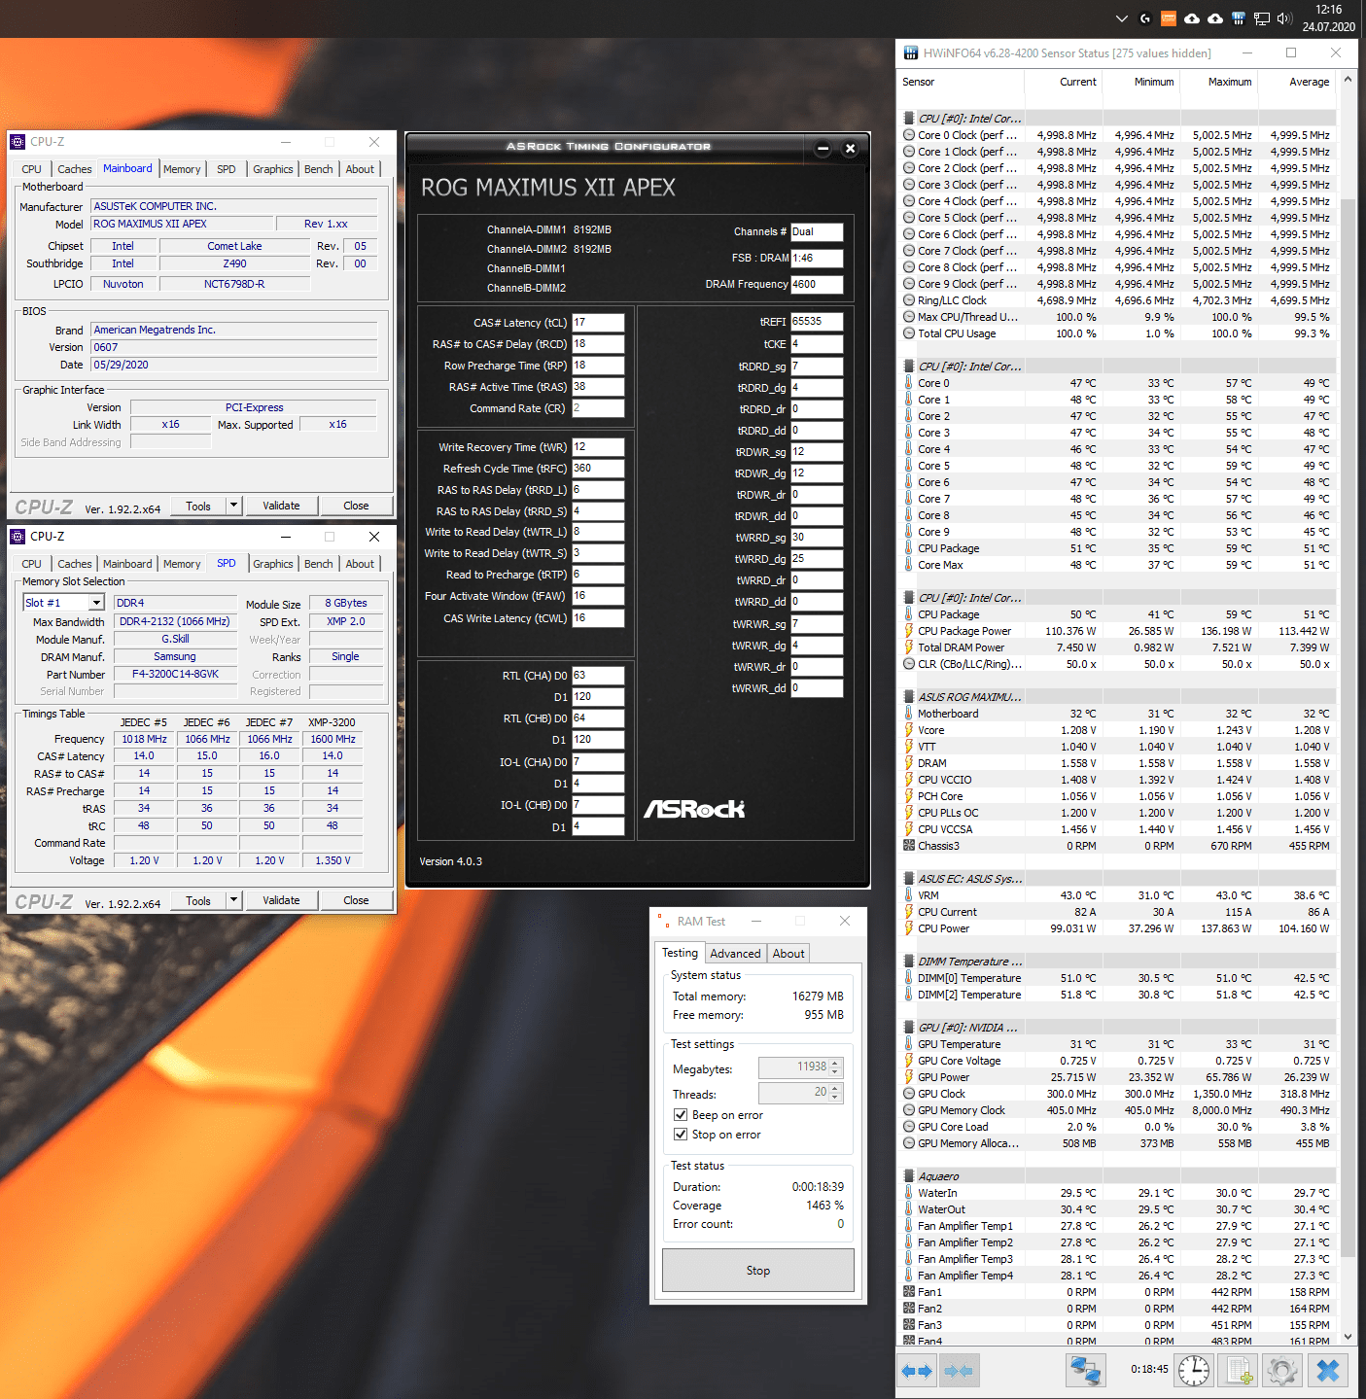
Task: Show hidden tray icons chevron
Action: pyautogui.click(x=1122, y=18)
